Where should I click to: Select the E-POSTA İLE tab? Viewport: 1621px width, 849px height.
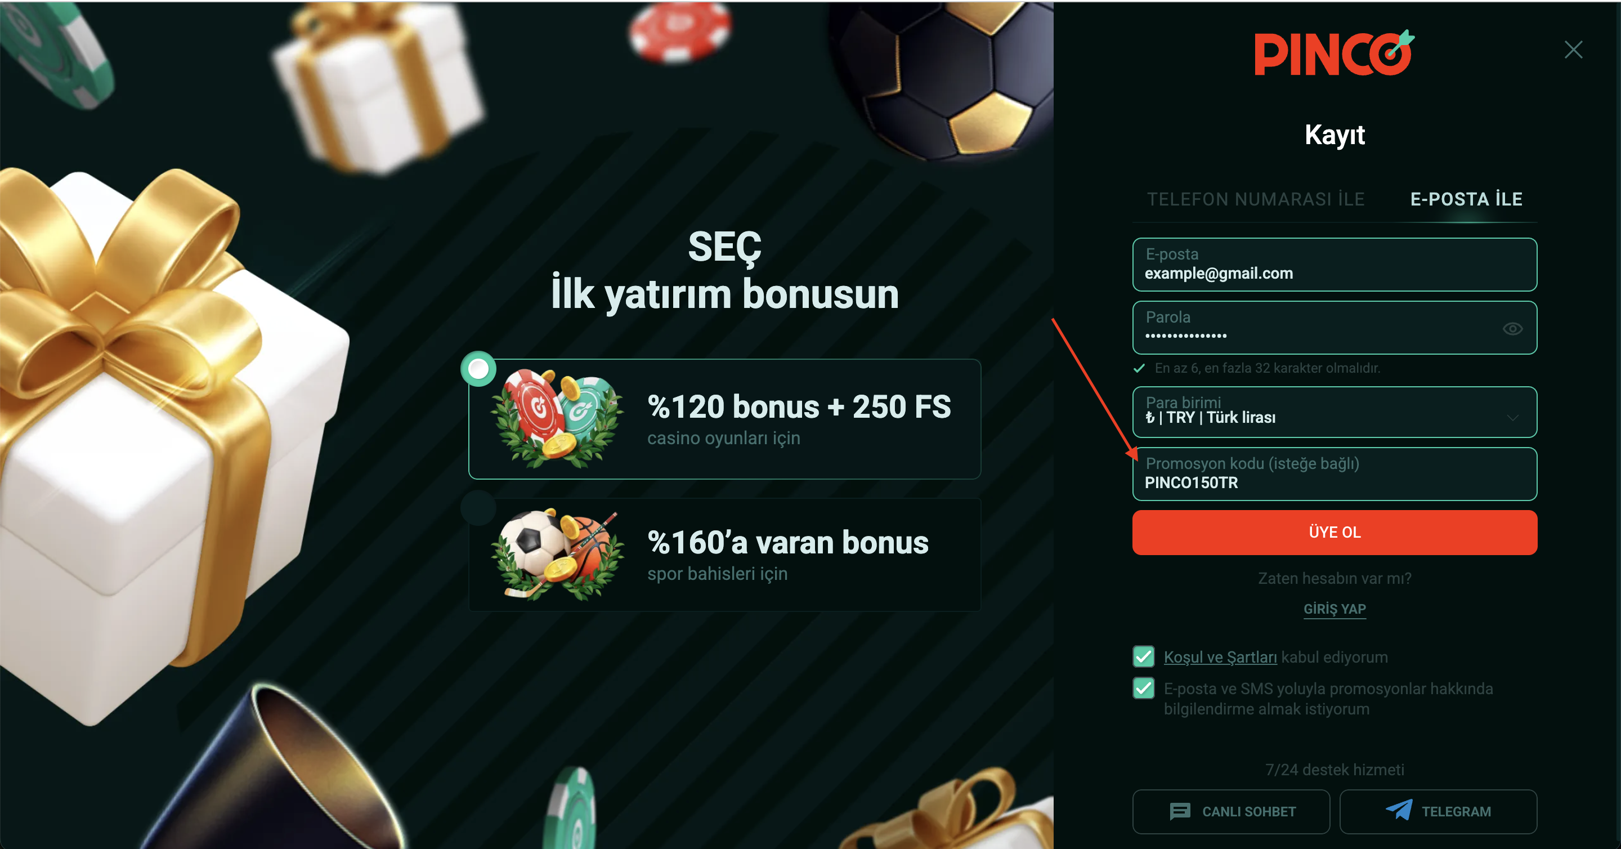point(1466,199)
